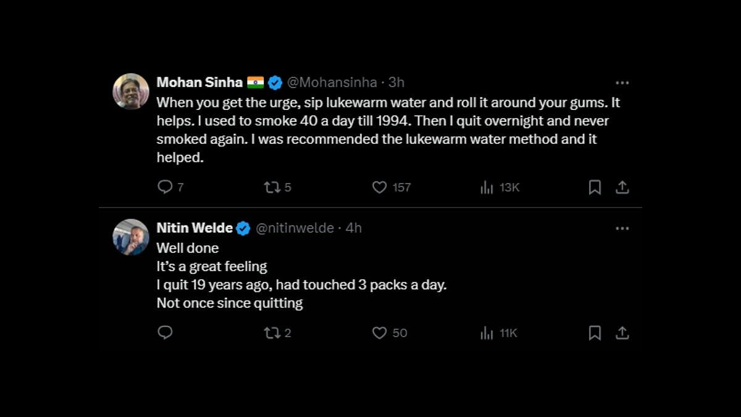741x417 pixels.
Task: View analytics on Mohan Sinha's tweet
Action: point(487,187)
